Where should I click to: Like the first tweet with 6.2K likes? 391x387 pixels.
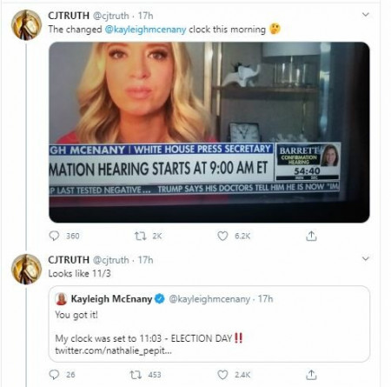(222, 236)
